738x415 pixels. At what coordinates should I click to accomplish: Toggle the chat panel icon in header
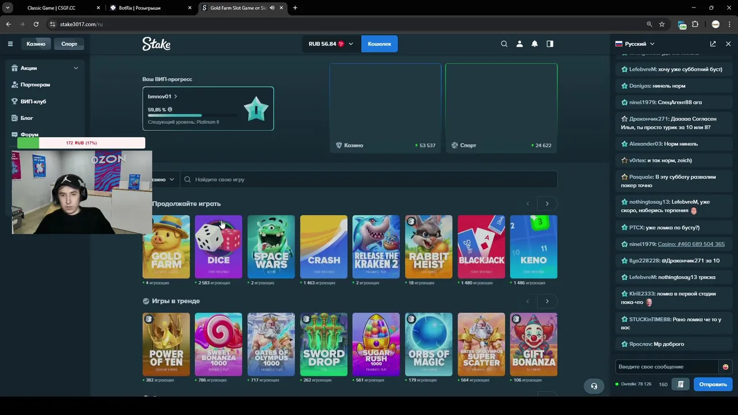pos(550,44)
